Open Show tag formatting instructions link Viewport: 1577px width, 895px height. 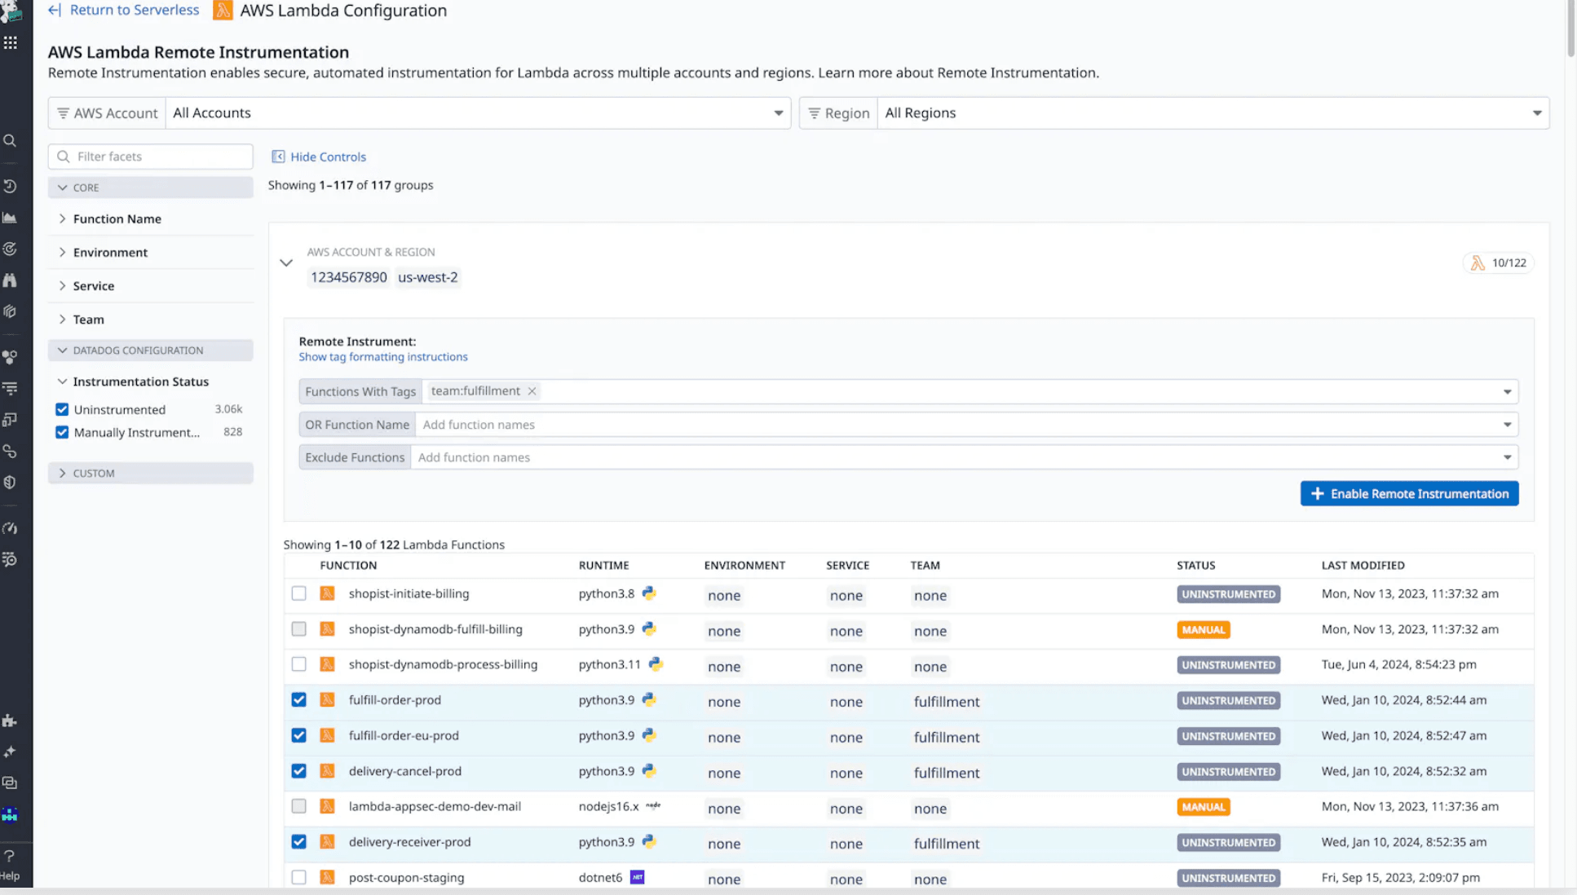(382, 357)
